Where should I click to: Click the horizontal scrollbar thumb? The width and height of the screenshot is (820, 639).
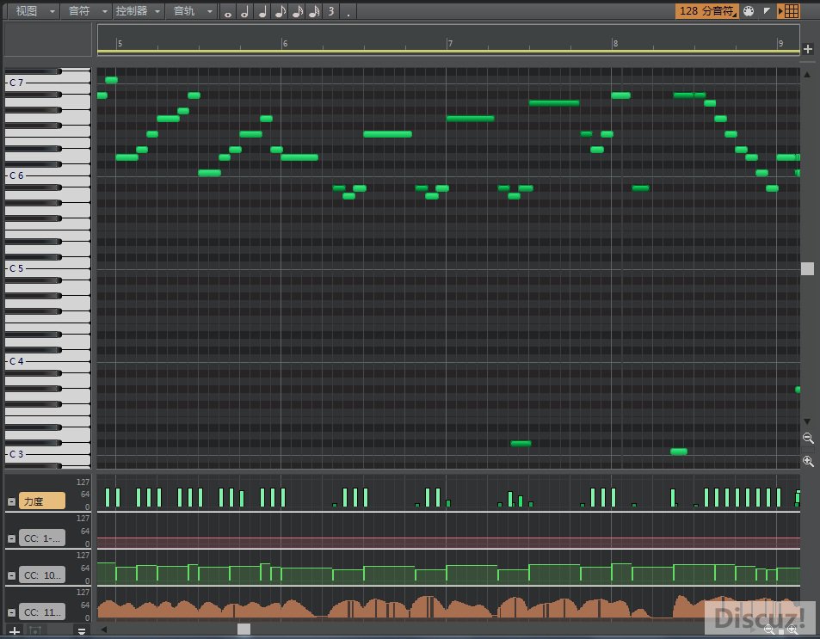(244, 629)
